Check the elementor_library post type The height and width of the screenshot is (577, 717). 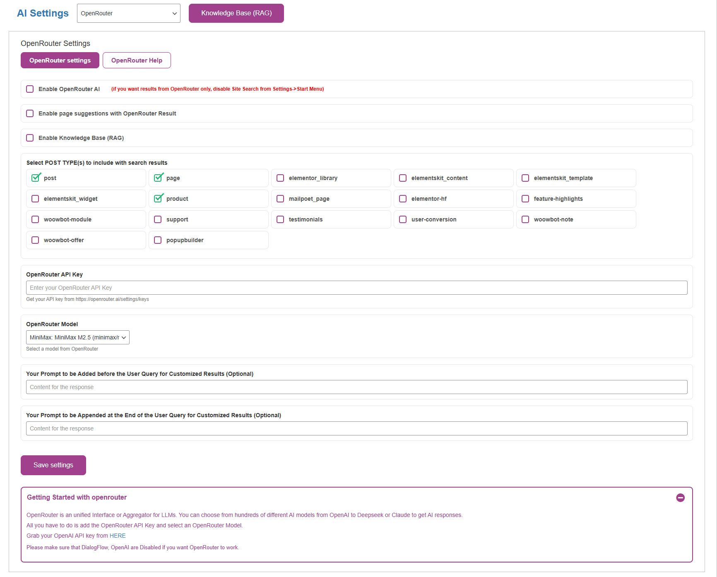click(x=280, y=178)
